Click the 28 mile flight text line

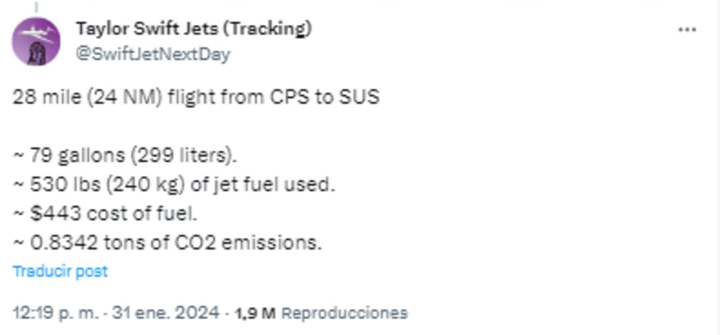196,97
